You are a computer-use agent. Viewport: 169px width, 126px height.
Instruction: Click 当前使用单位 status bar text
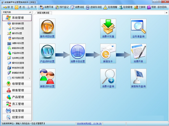click(x=23, y=123)
